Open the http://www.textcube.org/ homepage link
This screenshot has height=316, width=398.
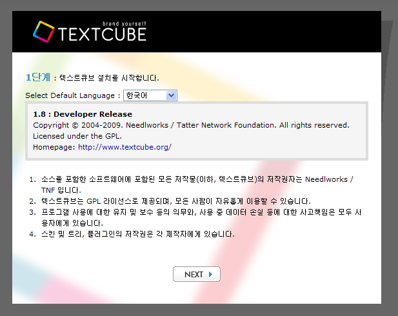pyautogui.click(x=124, y=147)
